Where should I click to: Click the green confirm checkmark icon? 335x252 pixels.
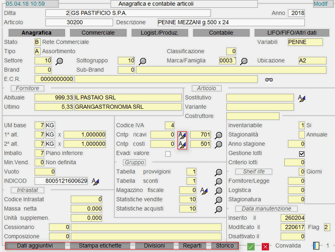click(x=251, y=246)
